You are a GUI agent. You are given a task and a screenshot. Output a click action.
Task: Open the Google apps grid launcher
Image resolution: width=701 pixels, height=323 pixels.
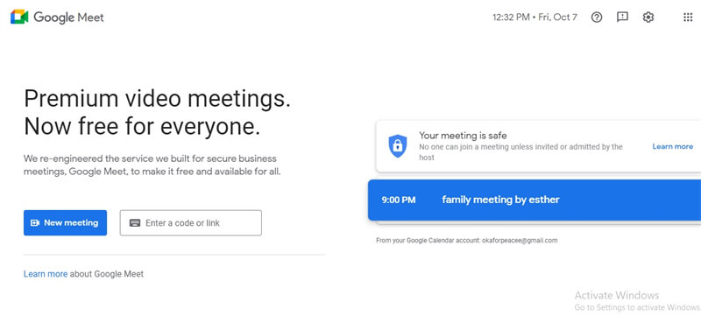click(688, 18)
